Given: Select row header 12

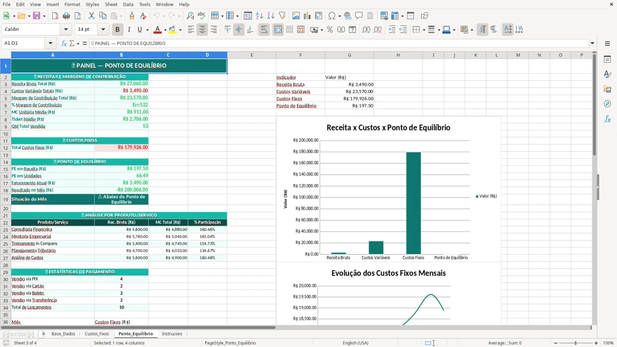Looking at the screenshot, I should click(5, 148).
